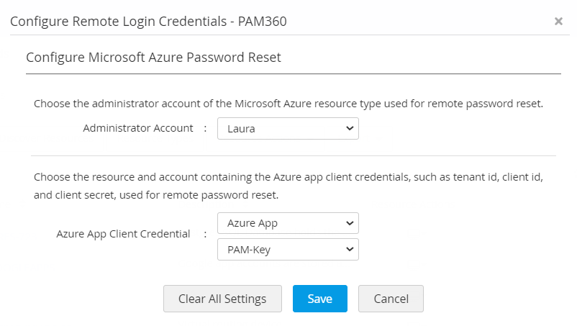Expand the Azure App resource dropdown
This screenshot has width=577, height=326.
(x=287, y=223)
